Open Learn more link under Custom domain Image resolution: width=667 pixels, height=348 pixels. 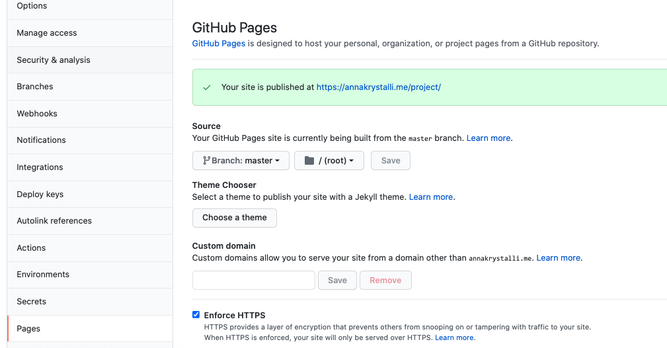[x=558, y=258]
